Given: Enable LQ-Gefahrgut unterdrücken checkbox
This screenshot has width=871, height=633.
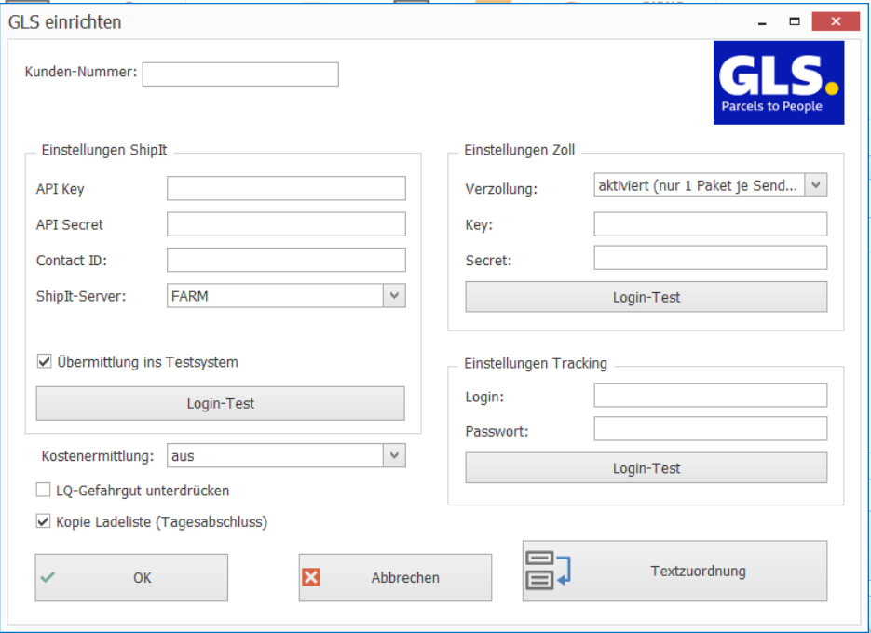Looking at the screenshot, I should (x=44, y=490).
